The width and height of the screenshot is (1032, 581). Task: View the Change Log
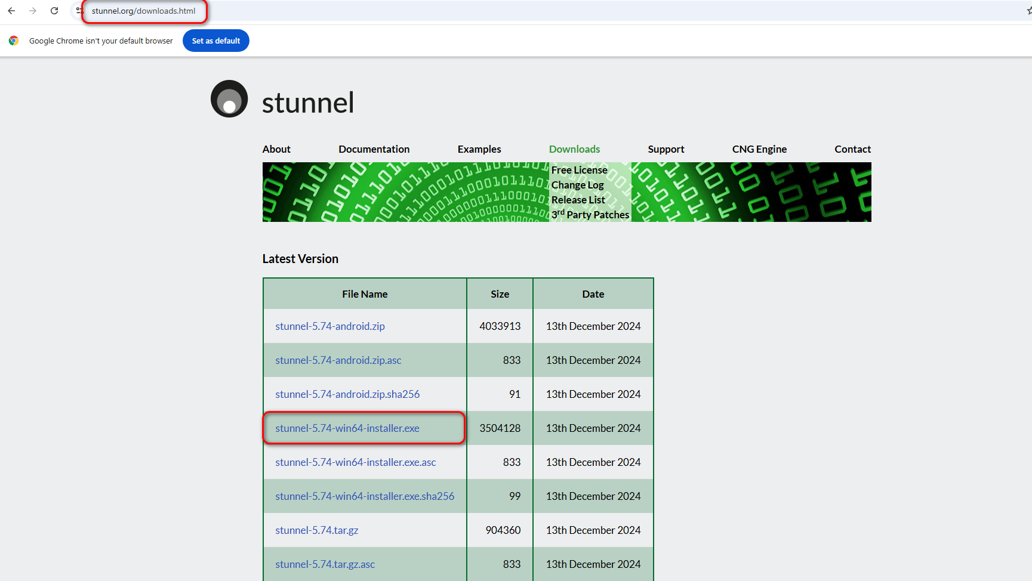(x=577, y=185)
